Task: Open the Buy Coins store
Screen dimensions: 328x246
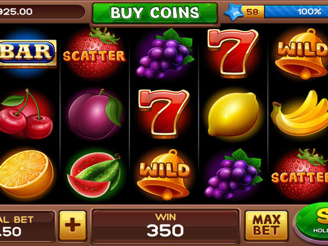Action: pyautogui.click(x=155, y=13)
